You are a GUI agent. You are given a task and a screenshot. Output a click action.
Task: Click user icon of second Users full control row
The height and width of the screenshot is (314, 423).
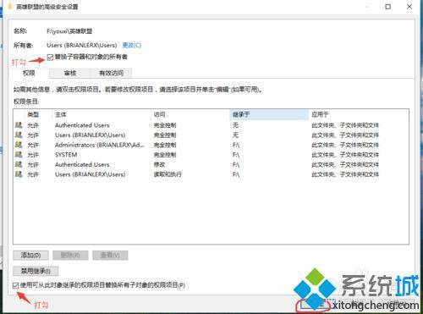[x=19, y=135]
